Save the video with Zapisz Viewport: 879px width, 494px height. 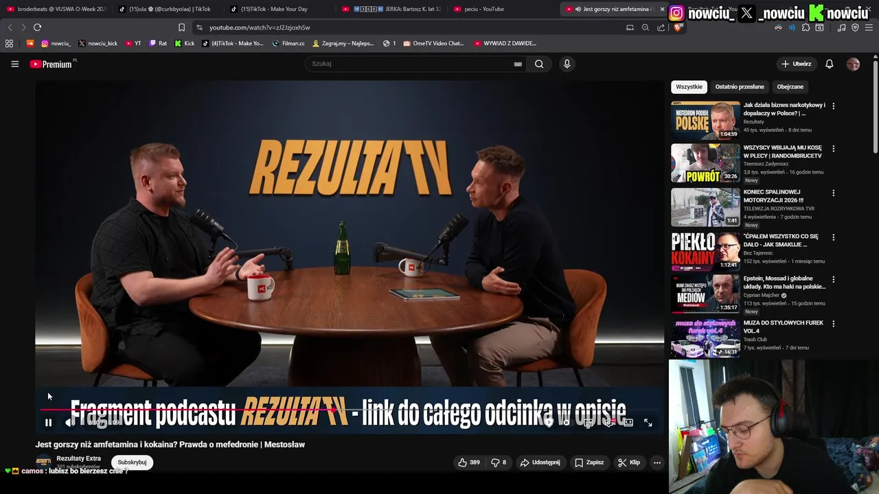point(589,462)
